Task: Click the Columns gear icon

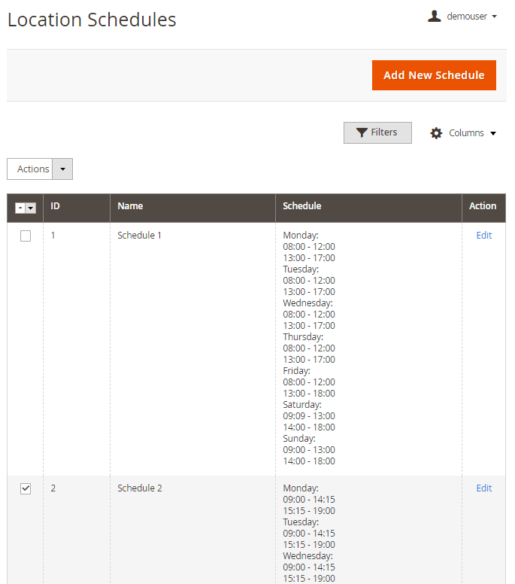Action: (x=436, y=133)
